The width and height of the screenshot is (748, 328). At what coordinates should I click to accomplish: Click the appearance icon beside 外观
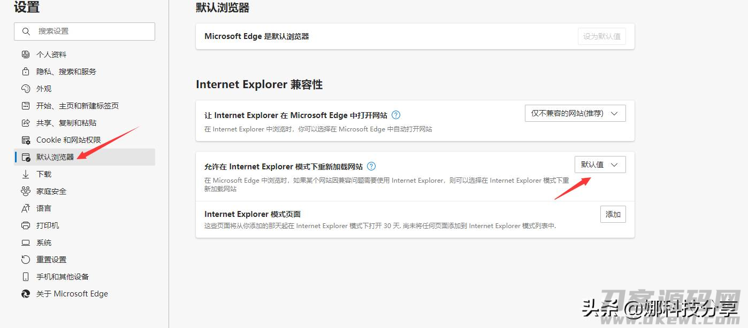coord(26,89)
